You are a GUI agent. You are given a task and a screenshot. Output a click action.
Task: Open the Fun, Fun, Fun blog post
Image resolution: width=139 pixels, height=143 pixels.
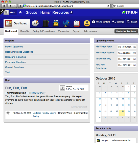[16, 88]
